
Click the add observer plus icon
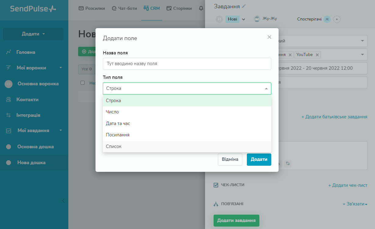[x=337, y=19]
